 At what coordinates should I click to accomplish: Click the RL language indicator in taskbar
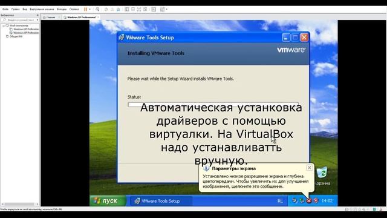click(280, 201)
